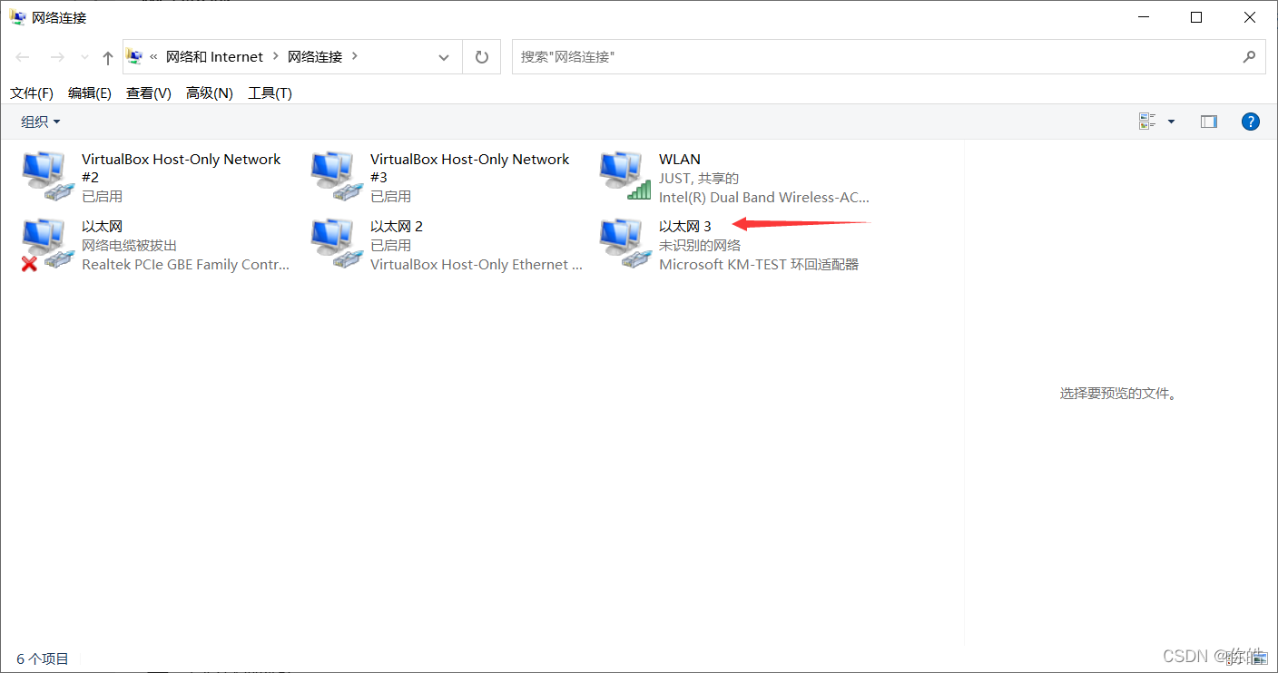Screen dimensions: 1278x673
Task: Open the 查看 menu
Action: (x=148, y=92)
